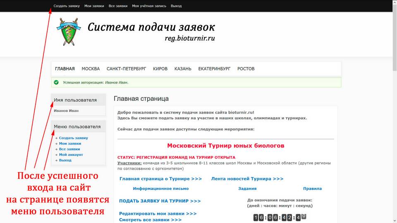Screen dimensions: 397x223
Task: Click the 'Московский Турнир юных биологов' heading
Action: [x=226, y=146]
